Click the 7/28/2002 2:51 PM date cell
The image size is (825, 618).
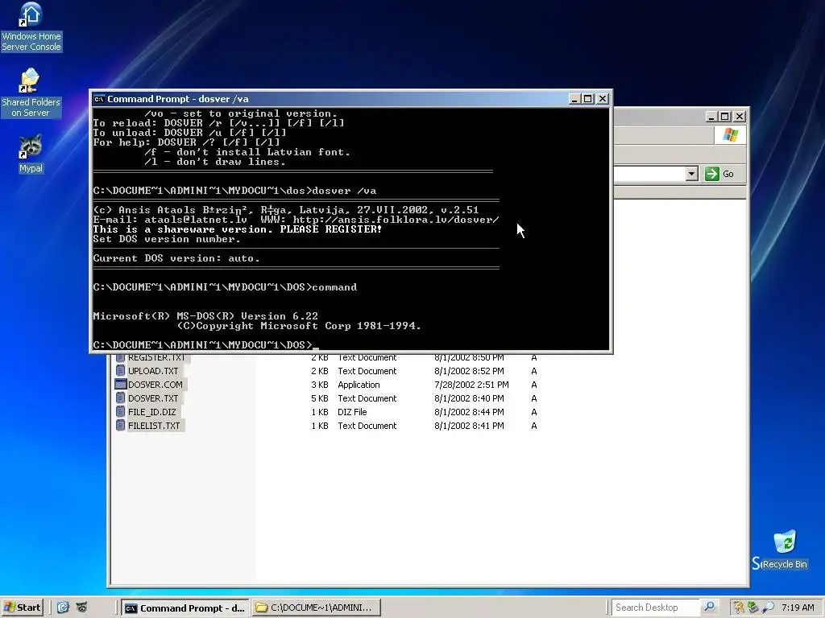point(471,385)
